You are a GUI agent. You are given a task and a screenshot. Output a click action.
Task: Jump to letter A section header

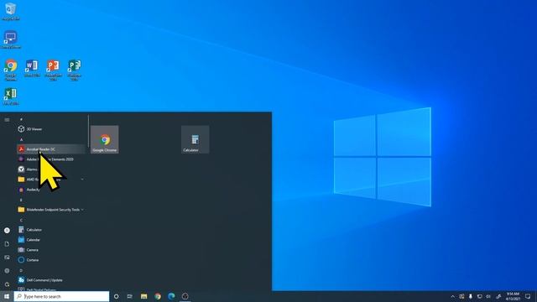tap(21, 140)
